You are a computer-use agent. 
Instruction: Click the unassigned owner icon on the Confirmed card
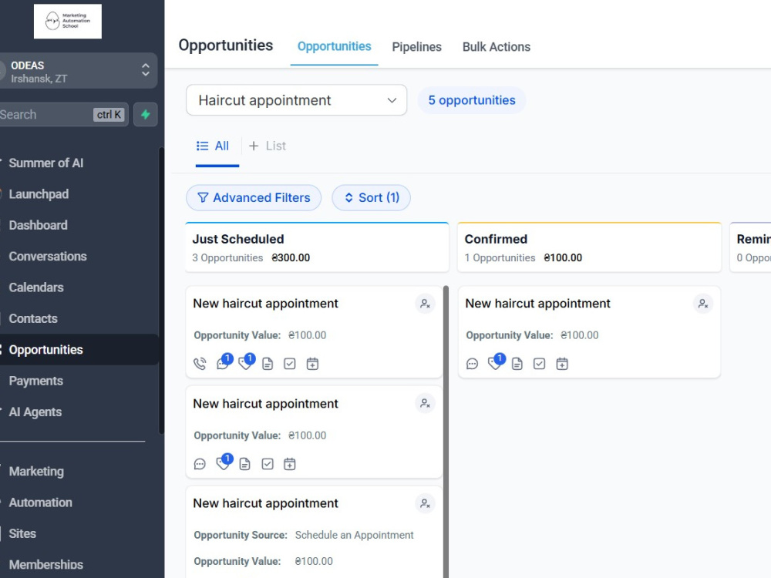pyautogui.click(x=703, y=304)
